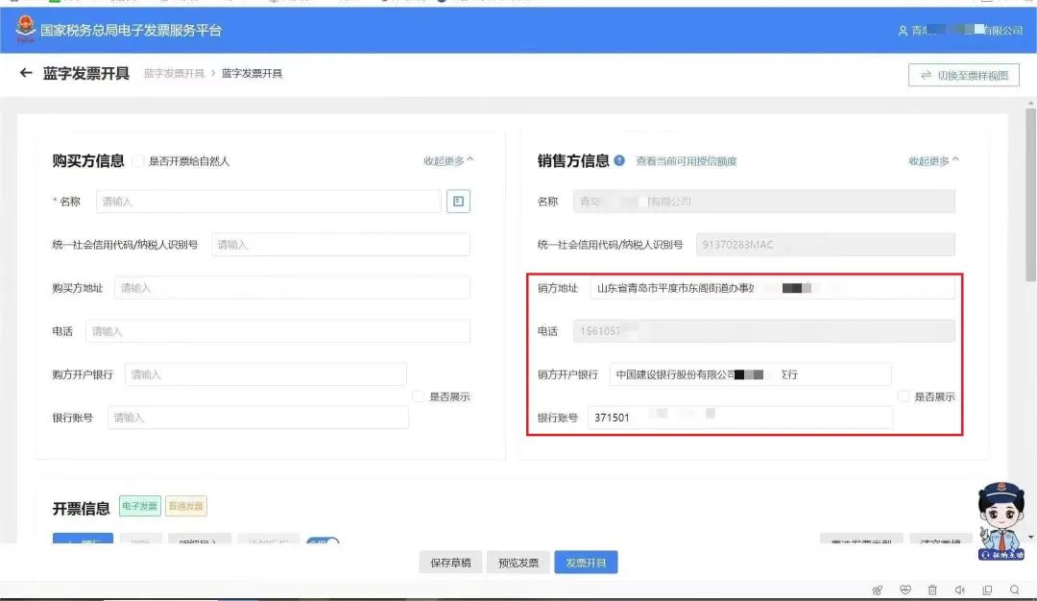
Task: Focus the buyer 银行账号 input field
Action: (x=258, y=418)
